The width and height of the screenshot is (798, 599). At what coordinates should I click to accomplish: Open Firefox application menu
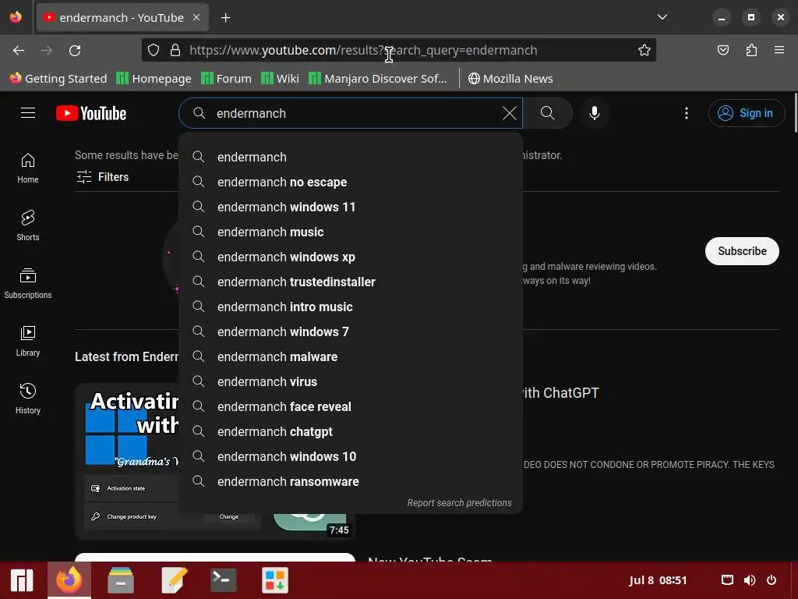779,50
